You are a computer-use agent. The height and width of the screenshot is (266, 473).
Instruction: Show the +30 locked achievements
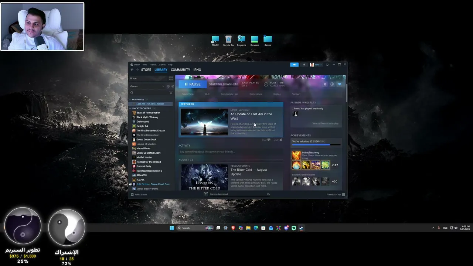pos(335,181)
